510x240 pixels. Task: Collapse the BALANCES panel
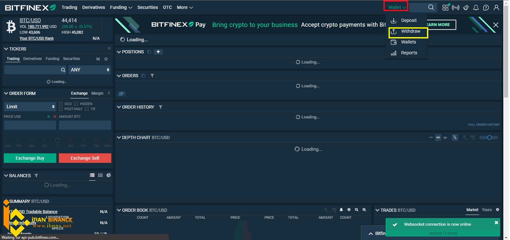(6, 176)
